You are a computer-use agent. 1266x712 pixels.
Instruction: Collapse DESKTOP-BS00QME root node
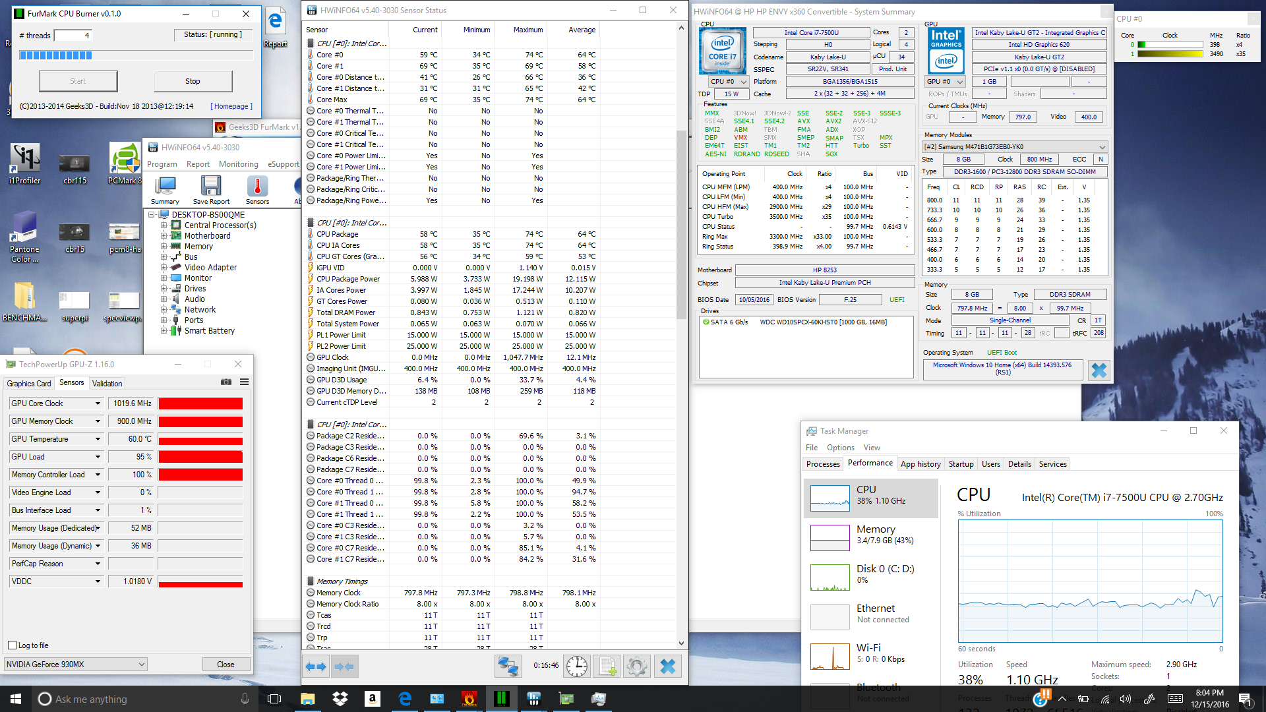coord(152,215)
